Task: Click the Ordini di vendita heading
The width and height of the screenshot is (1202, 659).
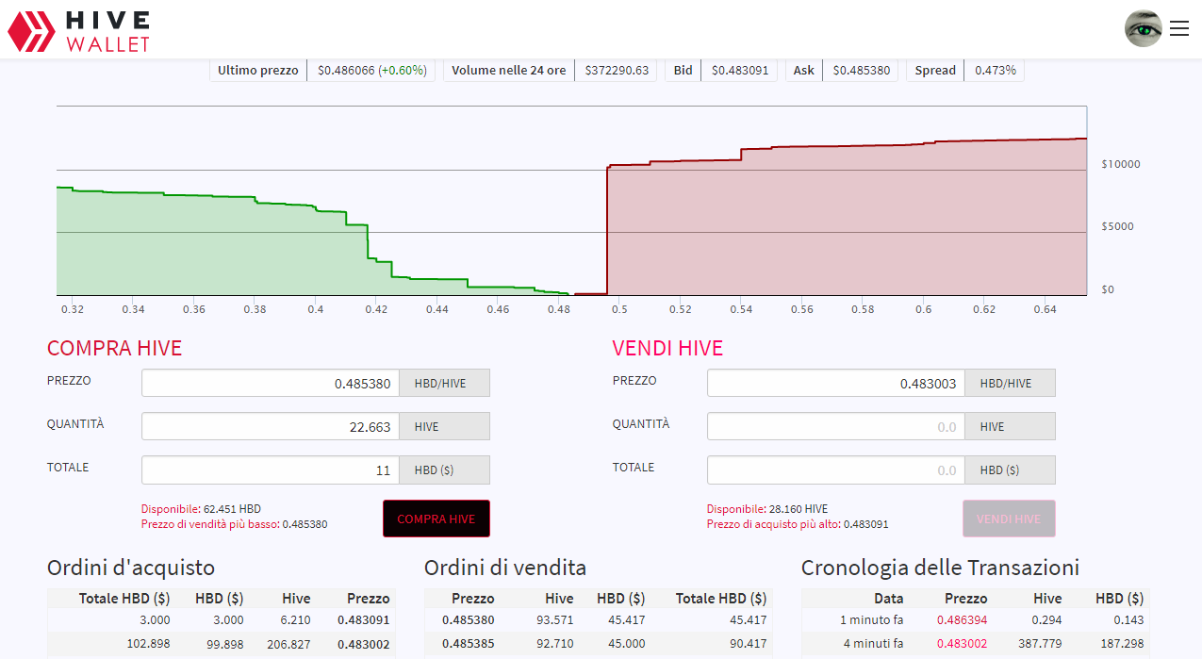Action: (x=505, y=568)
